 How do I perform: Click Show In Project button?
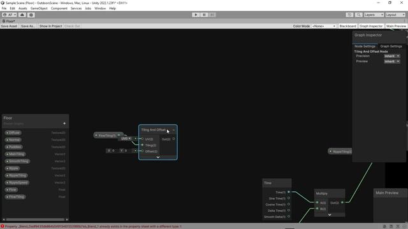coord(51,26)
